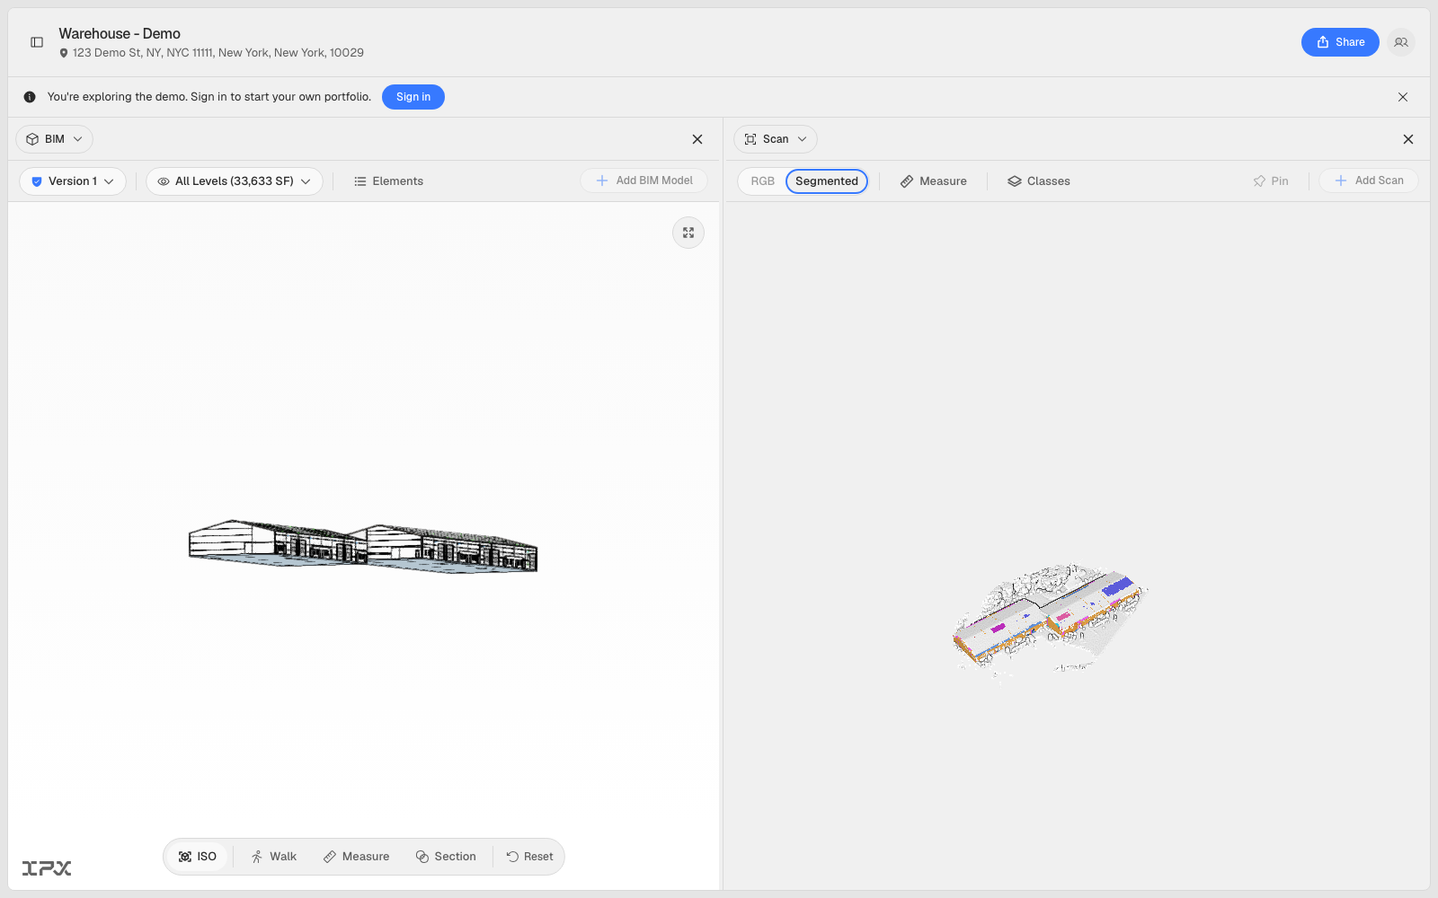Select the ISO view mode
Image resolution: width=1438 pixels, height=898 pixels.
point(198,857)
